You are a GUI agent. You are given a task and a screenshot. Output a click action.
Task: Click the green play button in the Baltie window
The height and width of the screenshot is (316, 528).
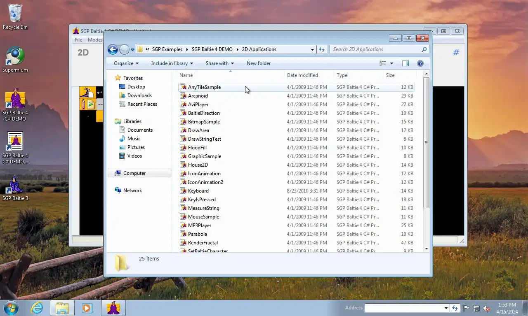91,105
